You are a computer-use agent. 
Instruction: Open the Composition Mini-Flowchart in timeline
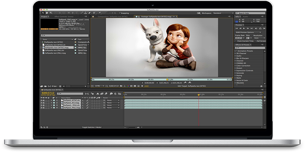[87, 94]
